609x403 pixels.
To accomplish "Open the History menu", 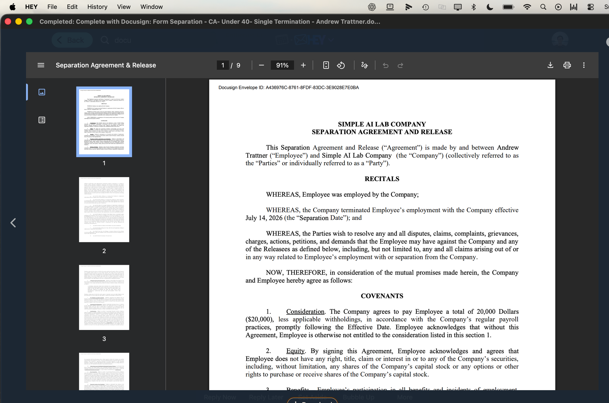I will (x=97, y=7).
